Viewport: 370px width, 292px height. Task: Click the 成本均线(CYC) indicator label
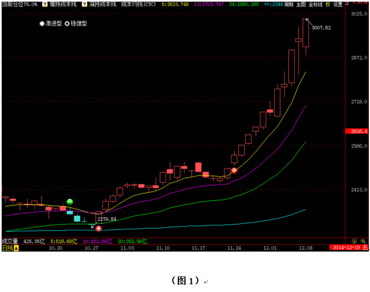coord(138,4)
